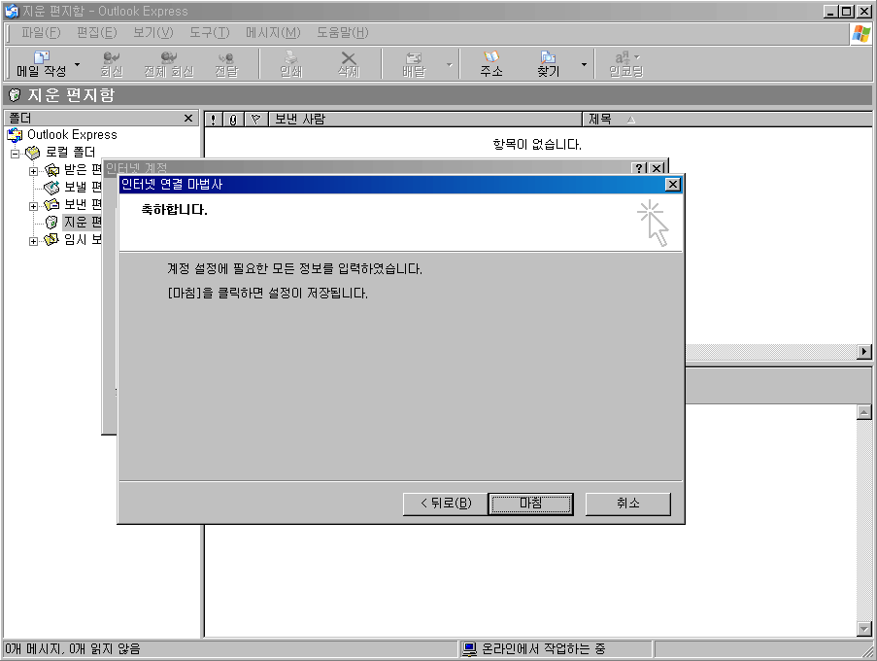Click the 인쇄 (Print) toolbar icon
This screenshot has width=877, height=661.
click(290, 64)
